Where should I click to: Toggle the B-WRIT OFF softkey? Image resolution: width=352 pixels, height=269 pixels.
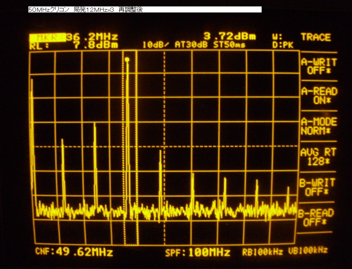point(317,187)
